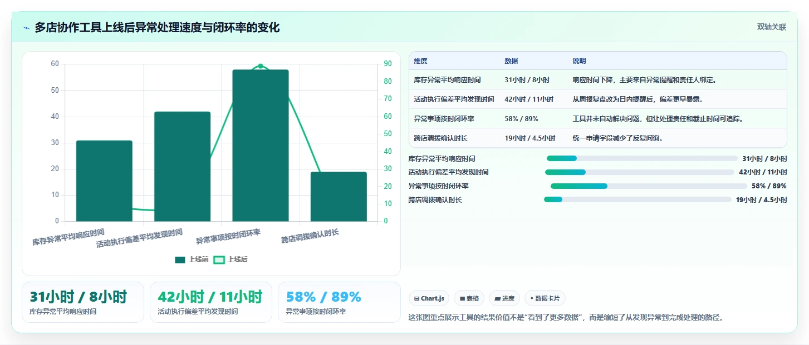Click the 活动执行偏差平均发现时间 progress bar
The height and width of the screenshot is (345, 809).
click(x=640, y=172)
